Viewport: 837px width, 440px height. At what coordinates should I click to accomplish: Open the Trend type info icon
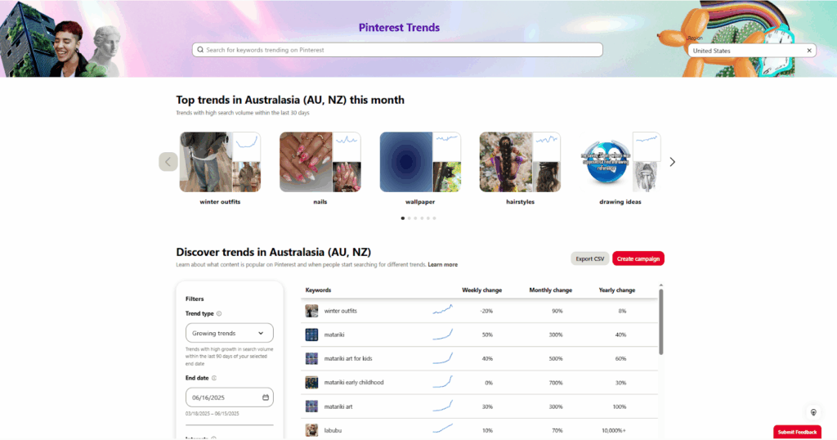coord(219,313)
